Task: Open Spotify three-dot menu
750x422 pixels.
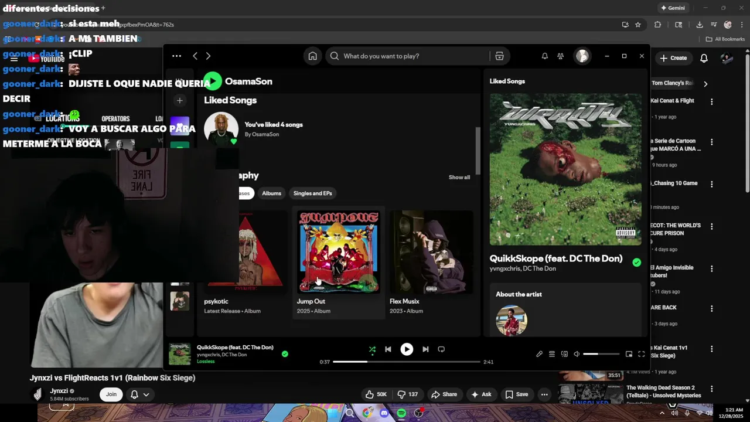Action: [x=176, y=56]
